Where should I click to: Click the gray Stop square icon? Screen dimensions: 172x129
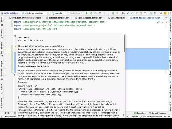pyautogui.click(x=117, y=13)
